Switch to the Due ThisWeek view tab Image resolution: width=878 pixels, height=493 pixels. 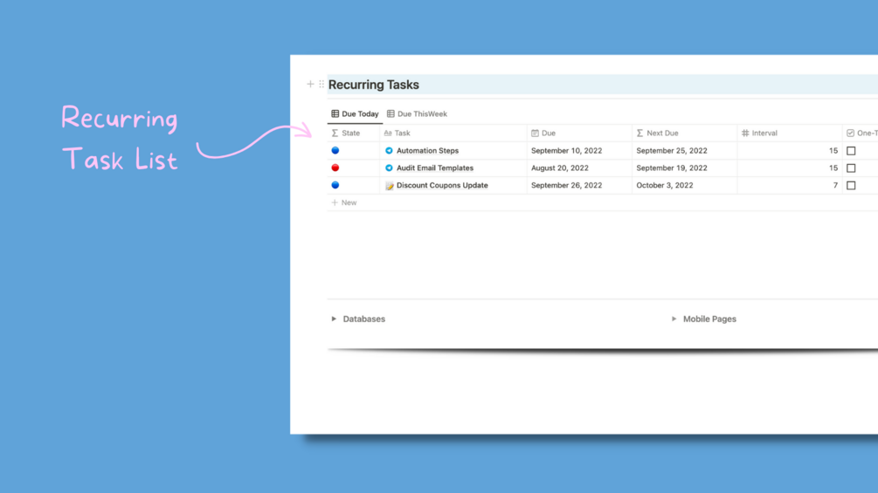tap(418, 114)
